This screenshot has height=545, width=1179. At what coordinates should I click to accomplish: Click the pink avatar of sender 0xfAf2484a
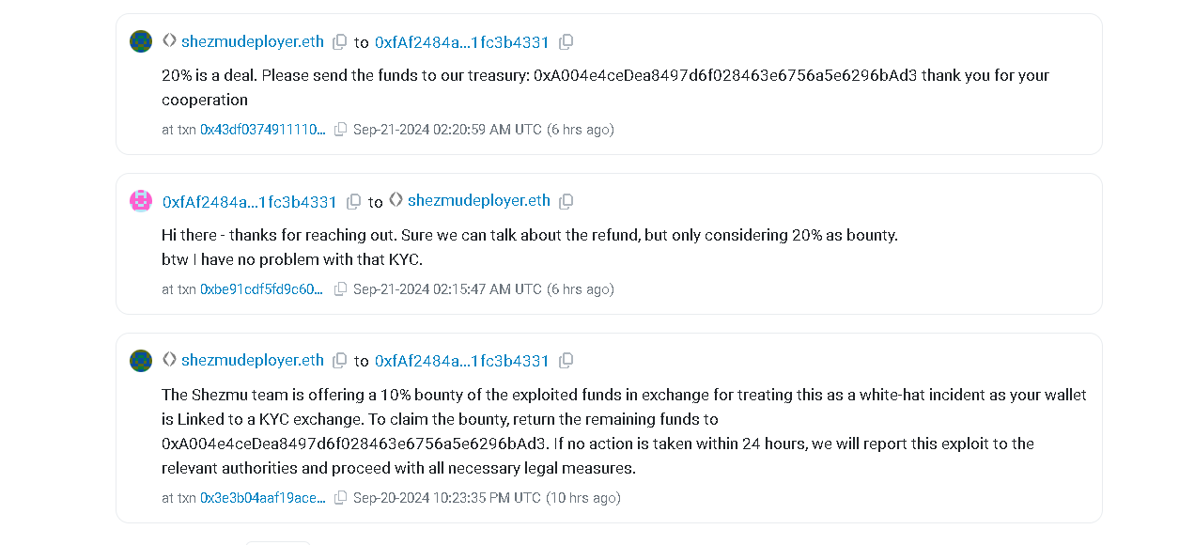point(141,201)
